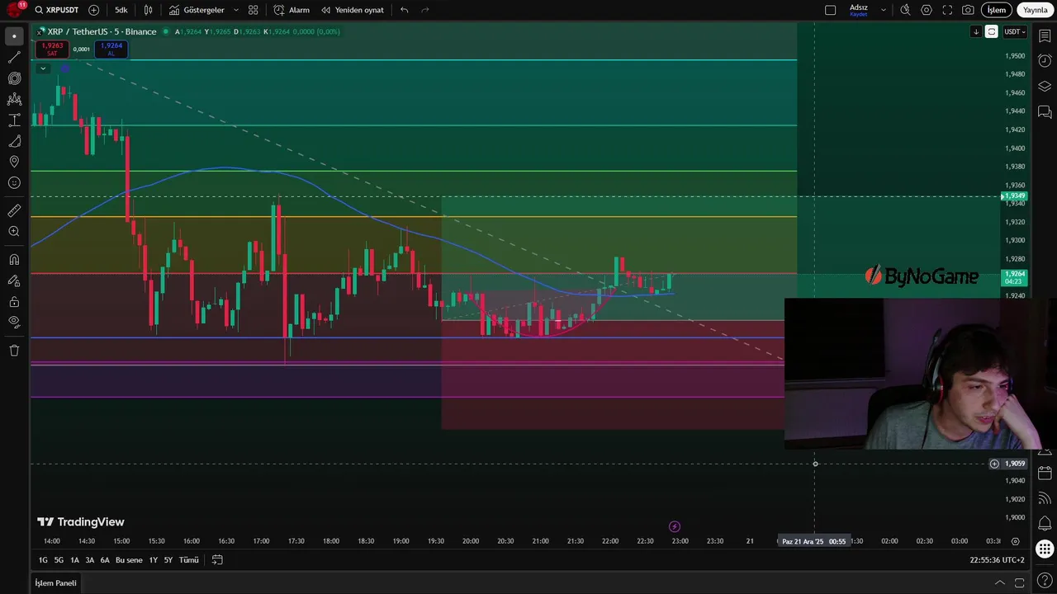
Task: Click the blue 1,9264 AL buy button
Action: (x=111, y=49)
